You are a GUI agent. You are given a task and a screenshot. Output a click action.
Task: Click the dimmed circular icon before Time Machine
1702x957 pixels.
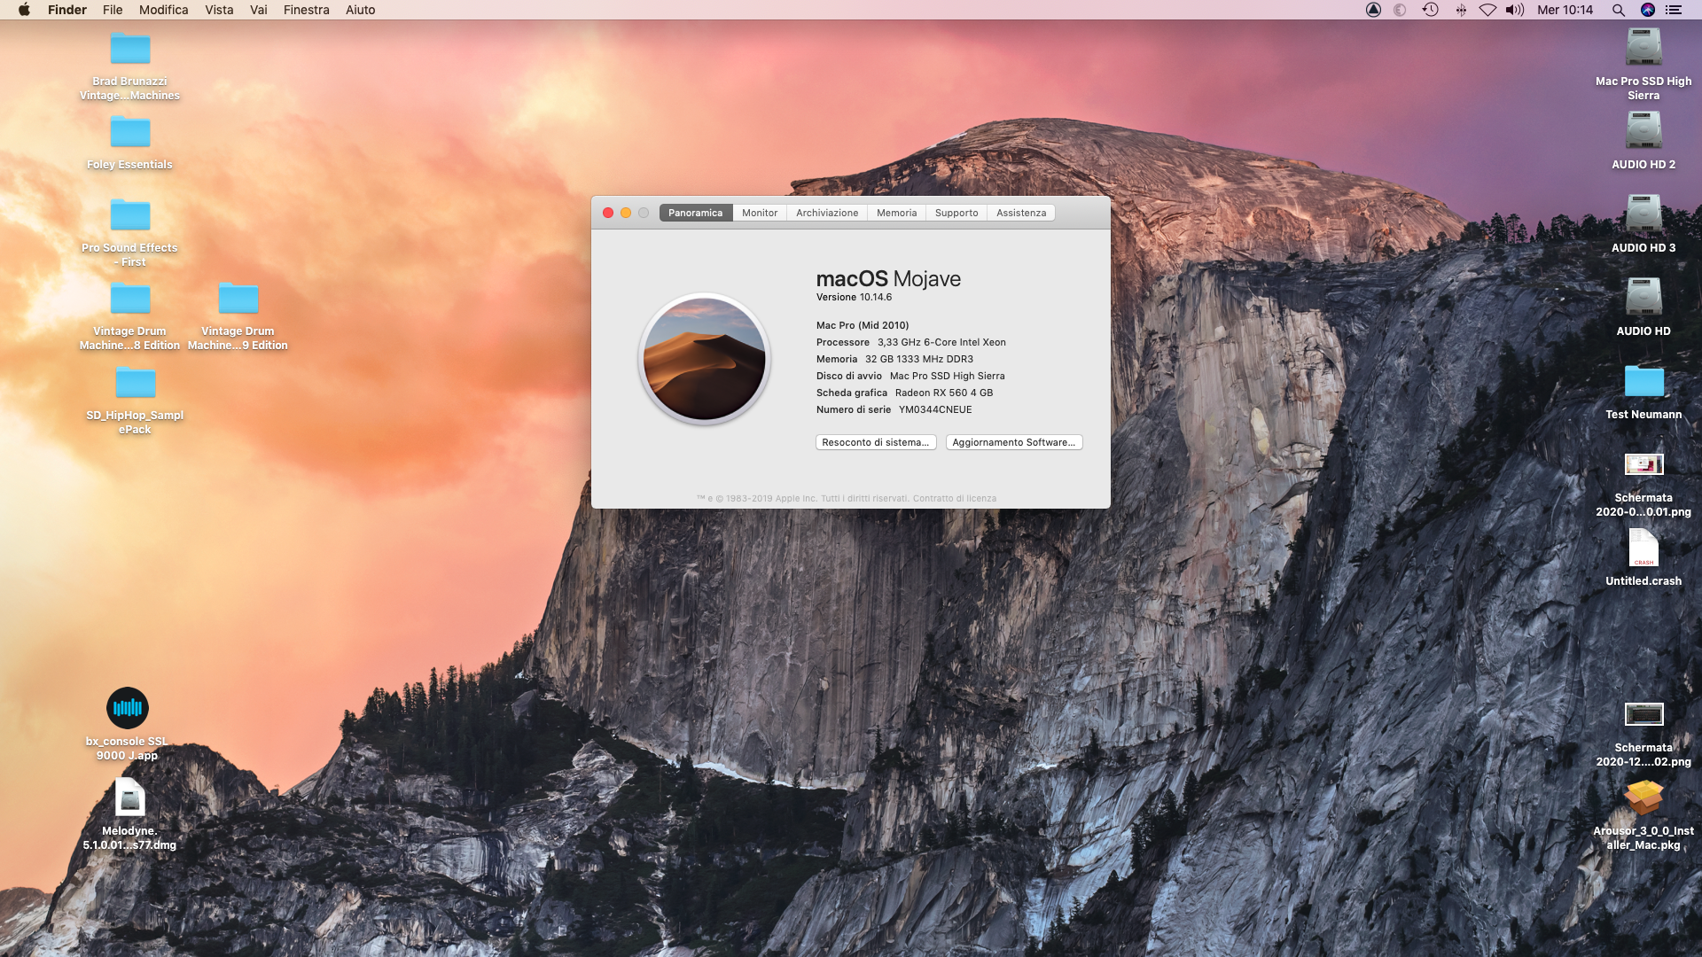(1400, 10)
